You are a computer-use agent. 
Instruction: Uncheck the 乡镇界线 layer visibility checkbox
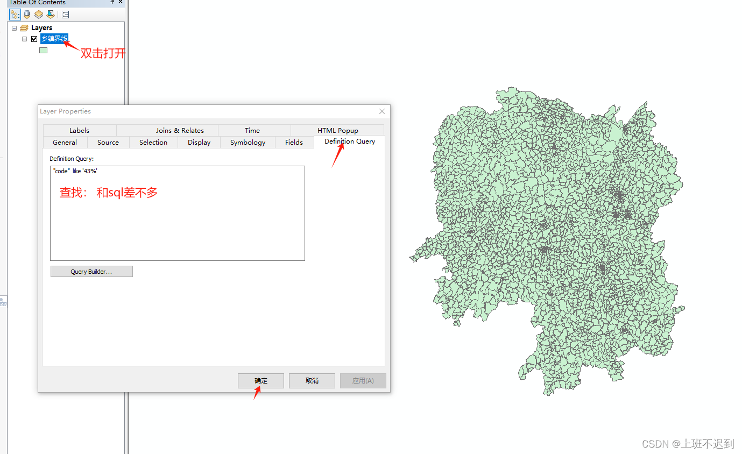pyautogui.click(x=34, y=38)
